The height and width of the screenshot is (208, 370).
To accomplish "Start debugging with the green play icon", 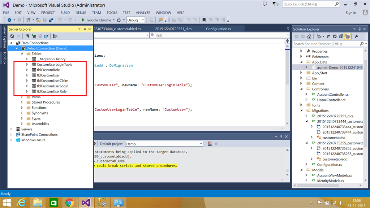I will tap(83, 20).
